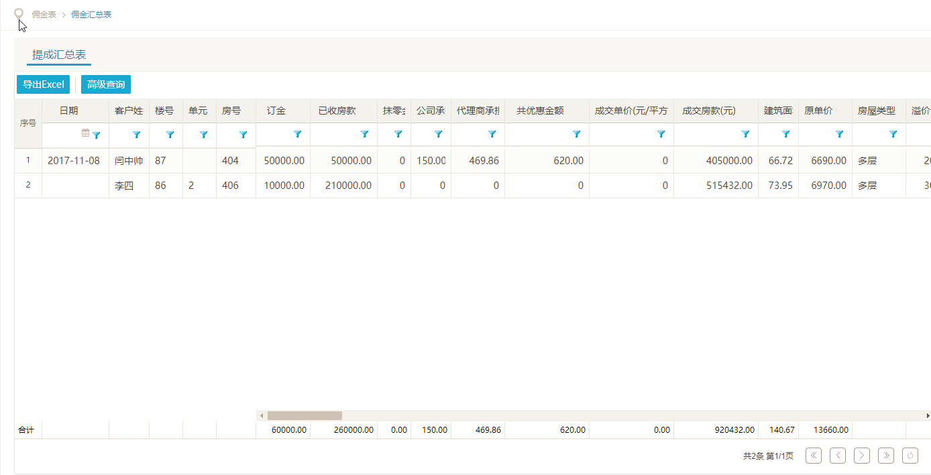The image size is (931, 475).
Task: Click the 导出Excel button
Action: pyautogui.click(x=43, y=84)
